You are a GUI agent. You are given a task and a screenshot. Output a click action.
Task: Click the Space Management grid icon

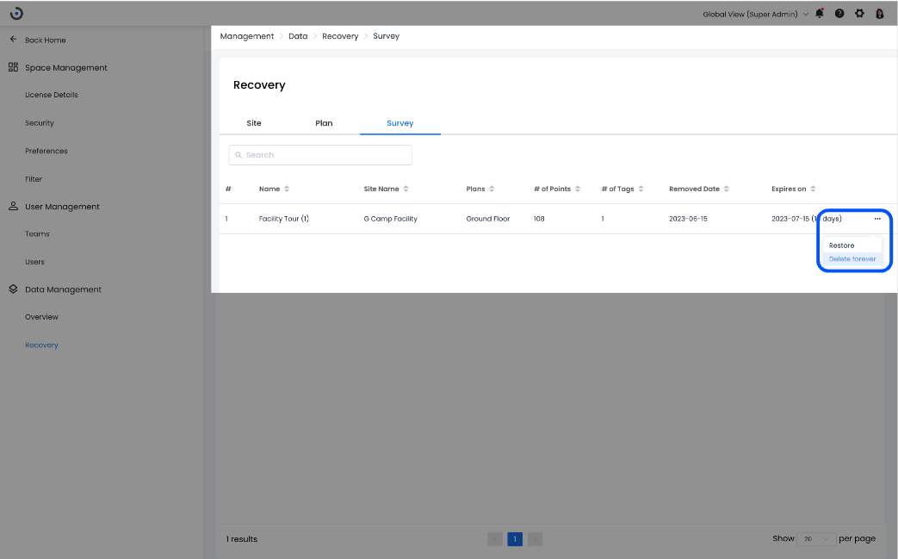coord(13,67)
